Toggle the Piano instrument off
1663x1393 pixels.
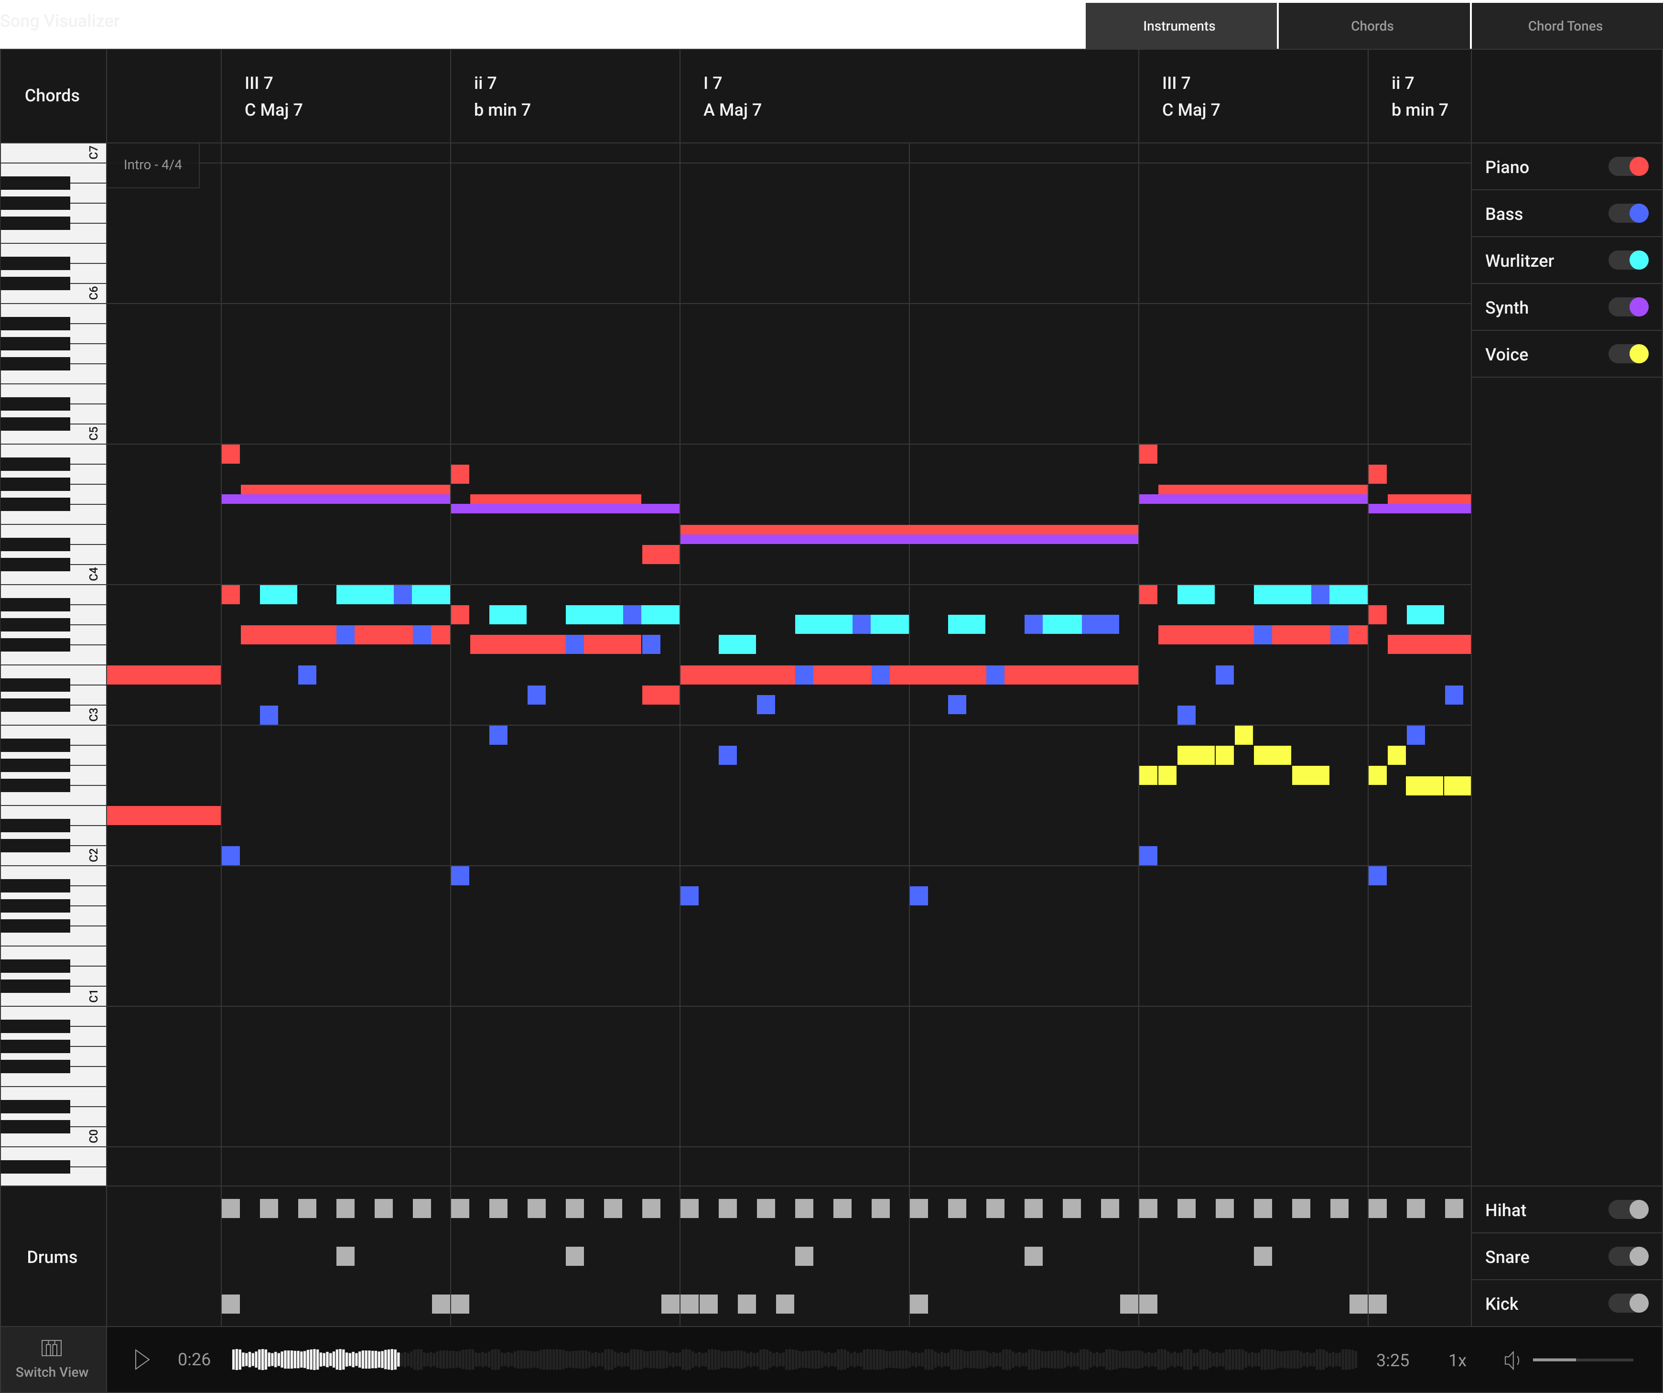tap(1628, 166)
